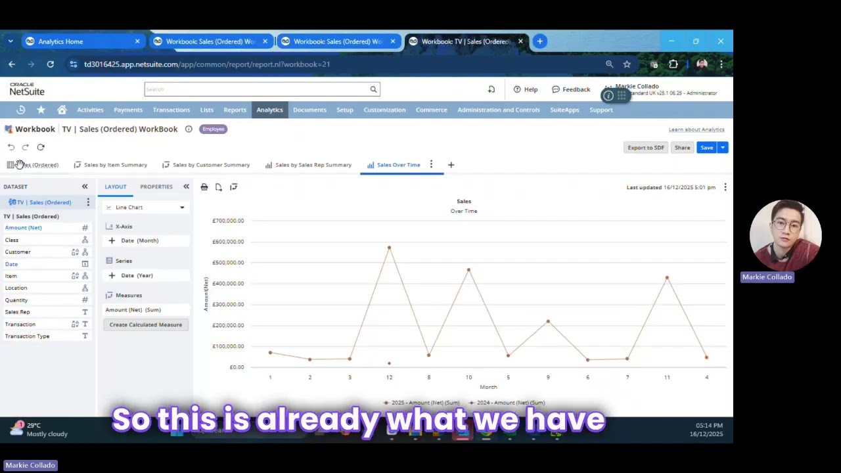Open the chart type Line Chart dropdown
This screenshot has height=473, width=841.
click(146, 208)
